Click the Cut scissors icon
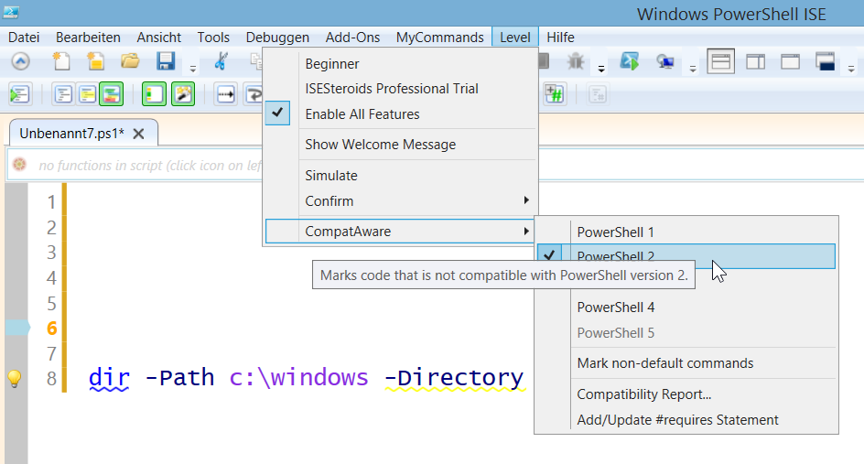The image size is (864, 464). tap(221, 62)
